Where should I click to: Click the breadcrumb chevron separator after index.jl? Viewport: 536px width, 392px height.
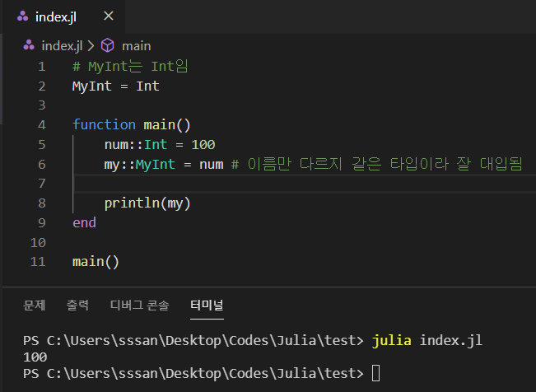[91, 46]
